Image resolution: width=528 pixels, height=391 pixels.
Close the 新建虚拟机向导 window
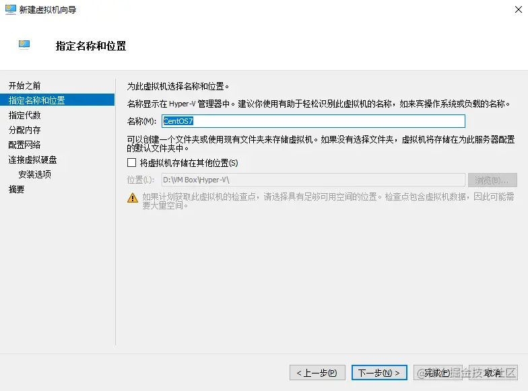(x=519, y=9)
